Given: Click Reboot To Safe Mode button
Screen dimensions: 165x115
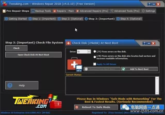Looking at the screenshot, I should (x=96, y=107).
